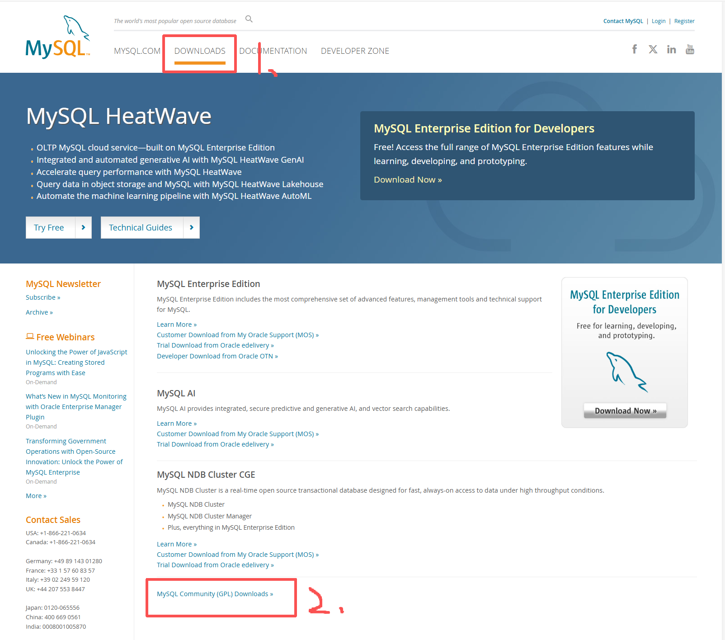Click the MySQL HeatWave heading
Image resolution: width=725 pixels, height=640 pixels.
(118, 116)
